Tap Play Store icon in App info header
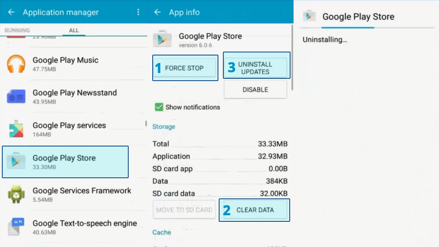Screen dimensions: 439x247 pyautogui.click(x=162, y=39)
